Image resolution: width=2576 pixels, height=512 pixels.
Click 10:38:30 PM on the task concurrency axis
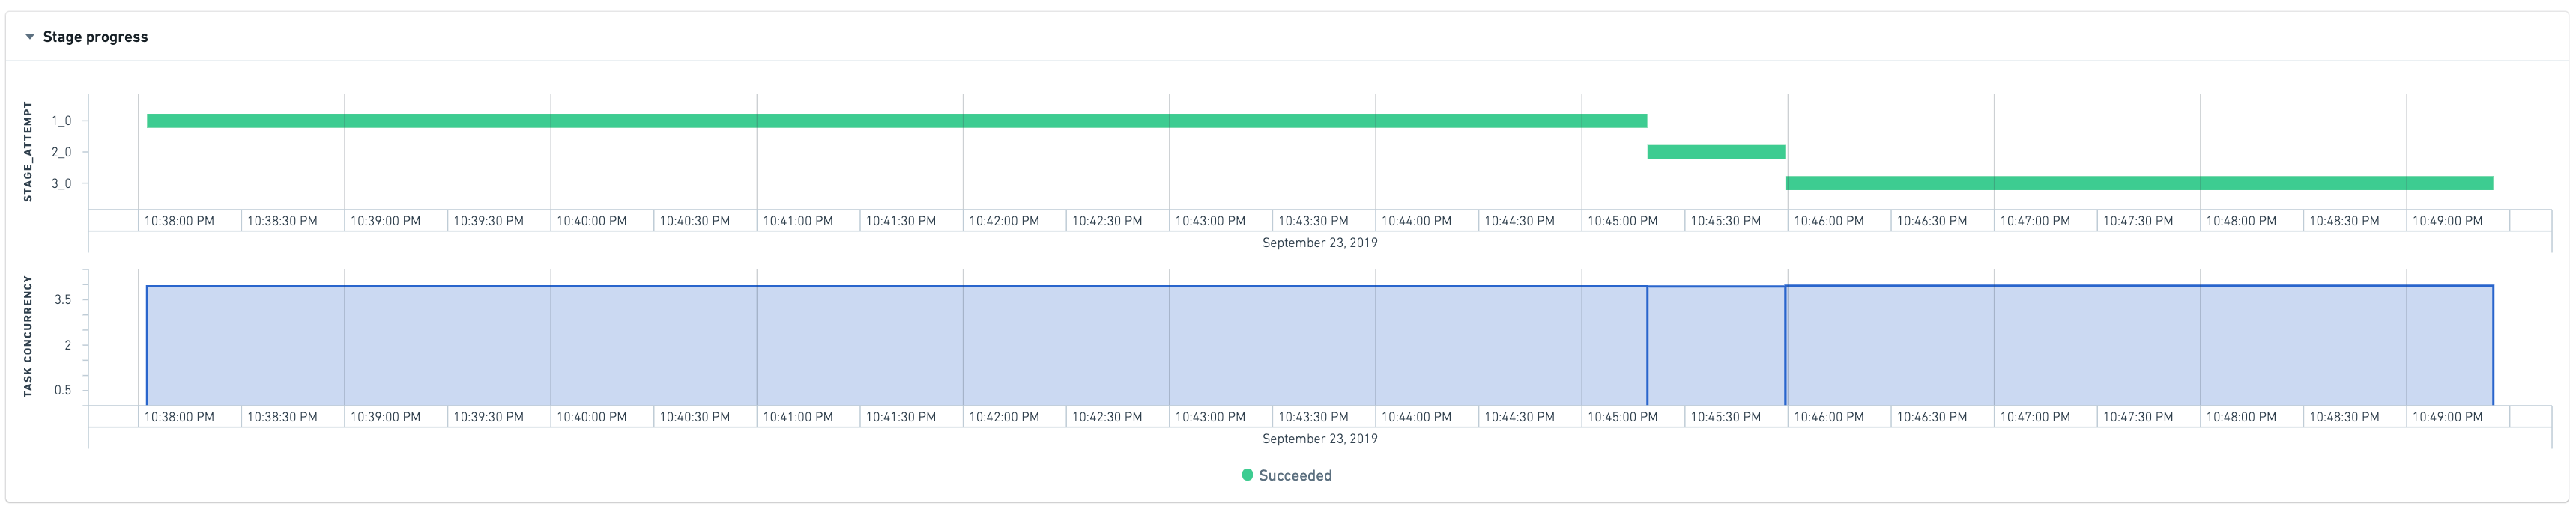click(282, 417)
